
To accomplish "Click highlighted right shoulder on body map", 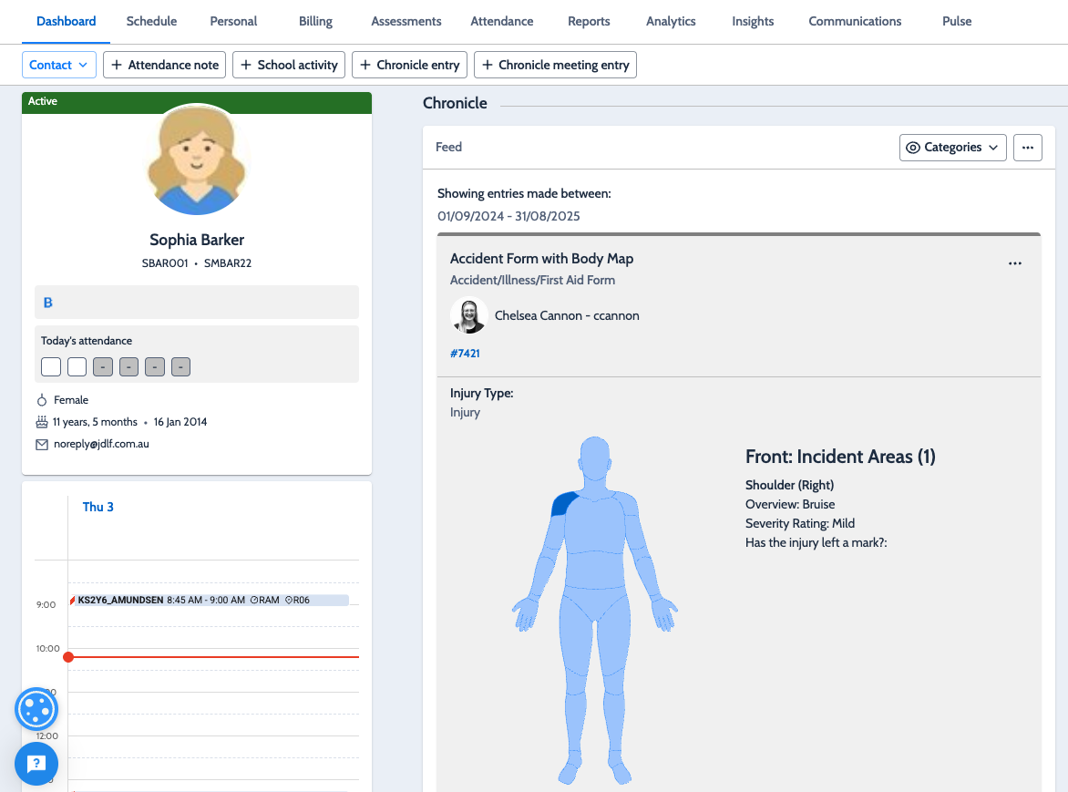I will 563,502.
